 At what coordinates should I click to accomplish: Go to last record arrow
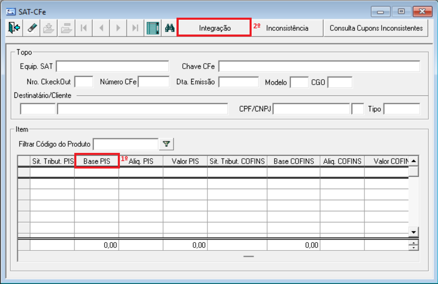click(135, 28)
